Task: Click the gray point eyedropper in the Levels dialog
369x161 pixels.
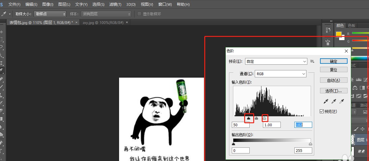Action: pyautogui.click(x=334, y=101)
